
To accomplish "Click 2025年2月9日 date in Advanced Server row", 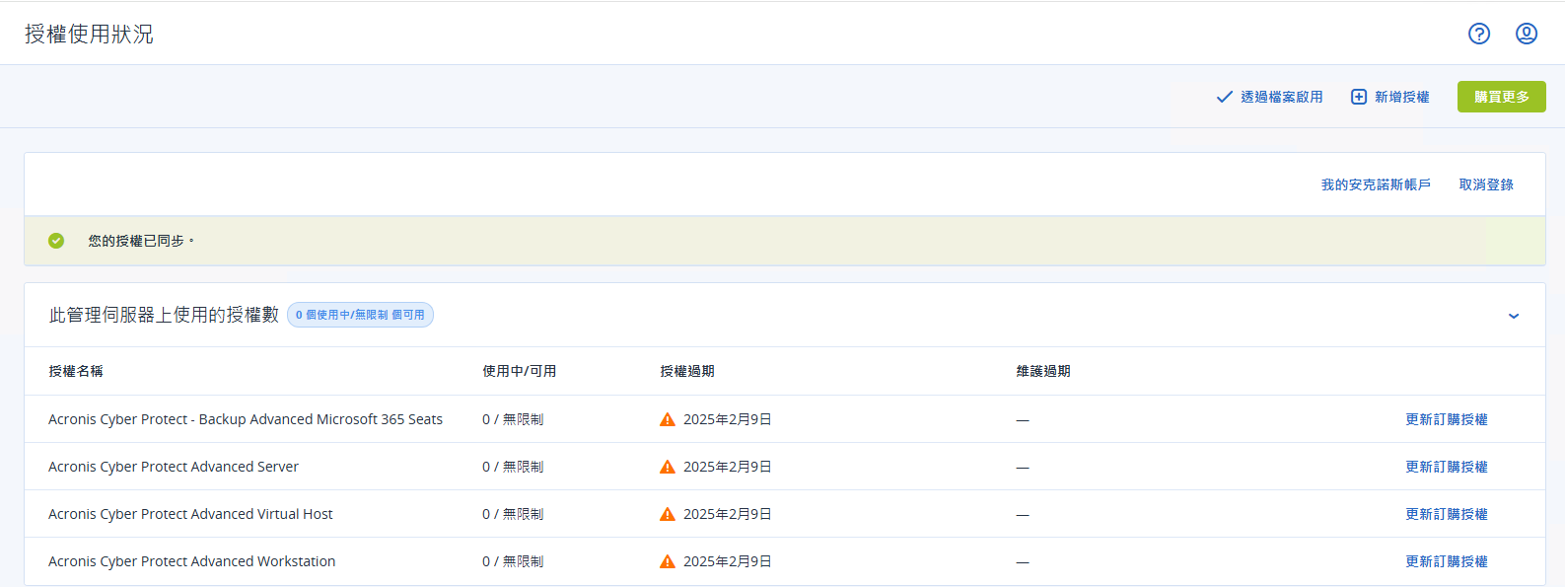I will click(728, 467).
